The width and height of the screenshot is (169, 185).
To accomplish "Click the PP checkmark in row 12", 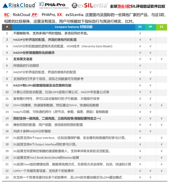I will coord(150,105).
